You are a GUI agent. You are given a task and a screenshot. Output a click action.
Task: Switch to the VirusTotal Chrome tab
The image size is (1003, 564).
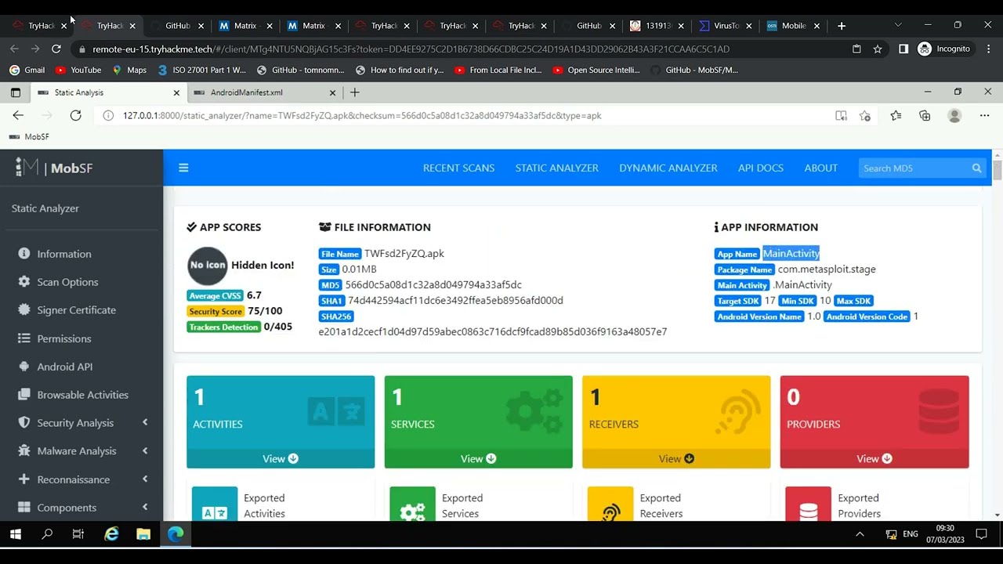point(725,26)
